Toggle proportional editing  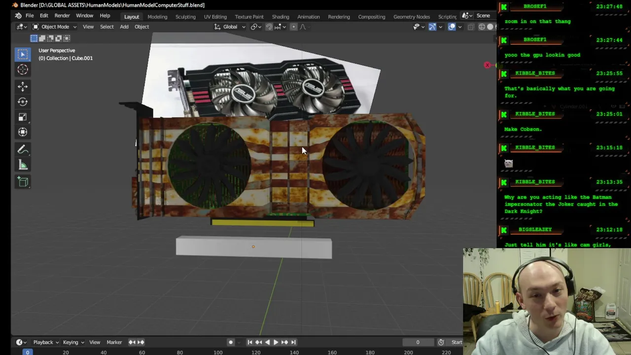(x=293, y=27)
